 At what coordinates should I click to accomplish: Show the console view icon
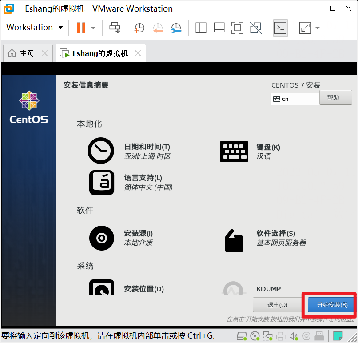coord(280,28)
